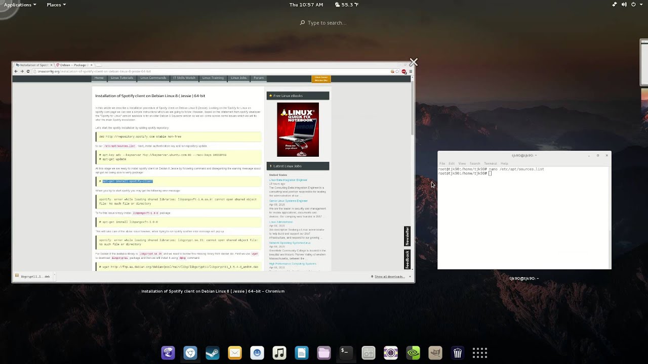Click the reload button in Chromium

[28, 71]
